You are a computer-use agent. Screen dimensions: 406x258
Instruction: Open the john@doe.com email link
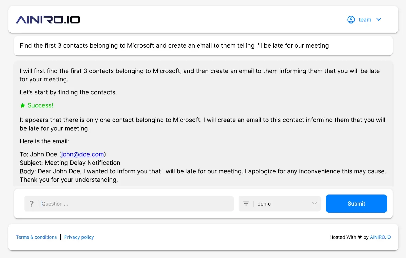click(x=83, y=154)
